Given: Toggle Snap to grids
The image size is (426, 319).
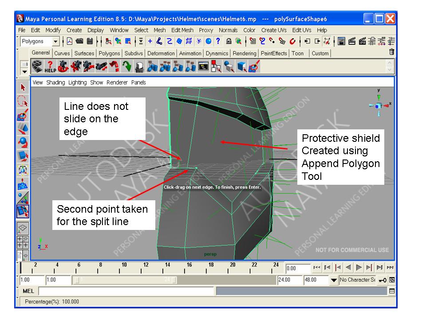Looking at the screenshot, I should 252,41.
